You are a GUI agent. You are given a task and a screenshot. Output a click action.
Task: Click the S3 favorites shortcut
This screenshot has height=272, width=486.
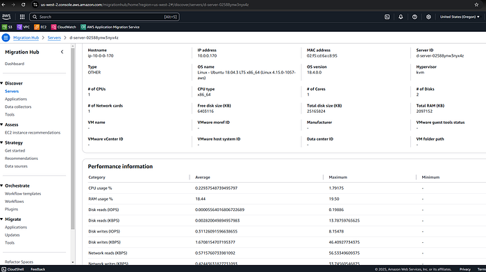[x=7, y=27]
